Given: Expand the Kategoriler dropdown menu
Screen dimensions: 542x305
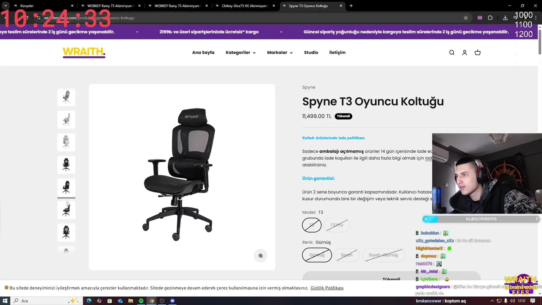Looking at the screenshot, I should click(x=241, y=53).
